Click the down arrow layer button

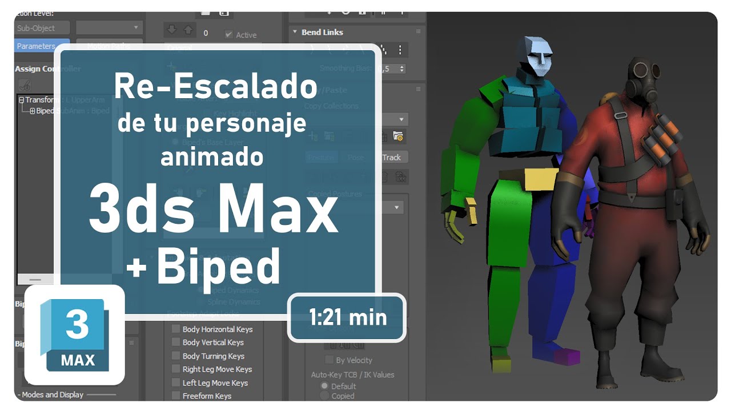(x=171, y=30)
